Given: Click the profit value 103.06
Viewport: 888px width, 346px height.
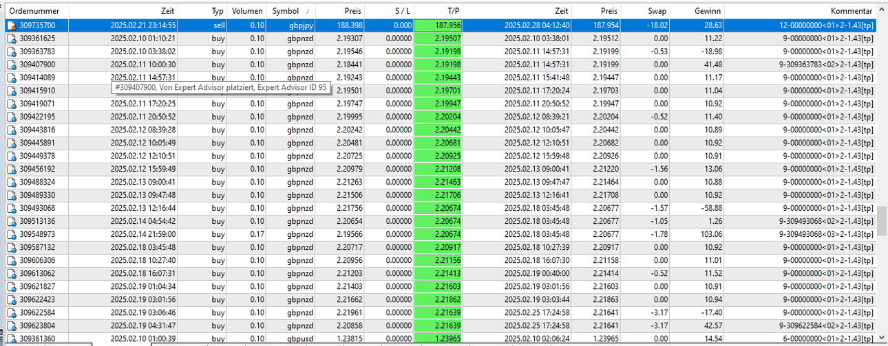Looking at the screenshot, I should tap(711, 234).
